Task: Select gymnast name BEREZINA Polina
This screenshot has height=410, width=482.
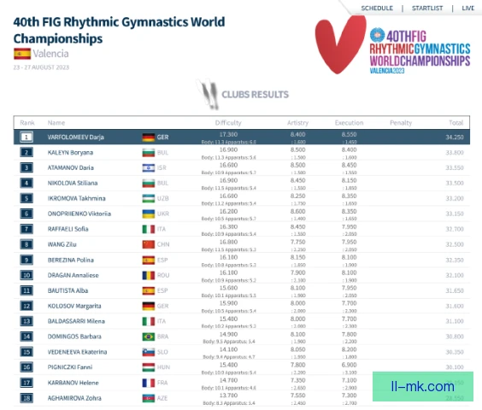Action: pos(70,260)
